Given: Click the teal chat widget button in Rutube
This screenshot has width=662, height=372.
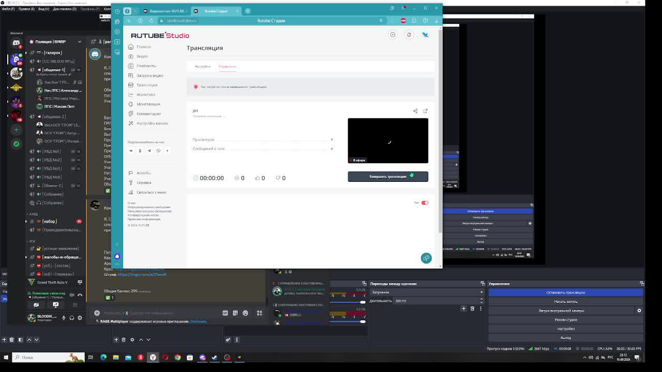Looking at the screenshot, I should click(426, 258).
